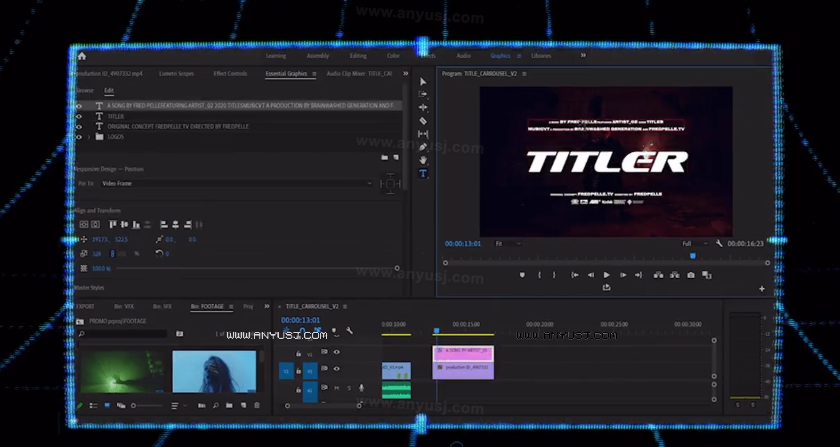
Task: Open Bin FOOTAGE panel menu
Action: 231,306
